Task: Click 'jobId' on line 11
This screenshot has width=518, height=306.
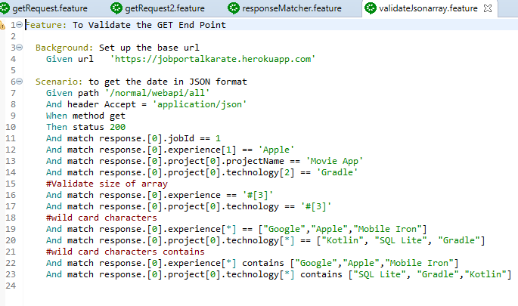Action: pyautogui.click(x=181, y=138)
